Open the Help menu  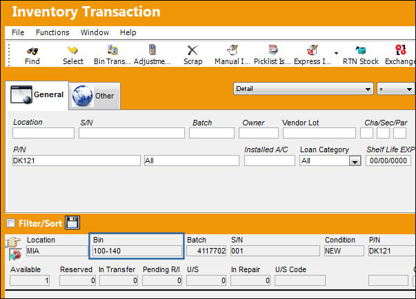128,32
